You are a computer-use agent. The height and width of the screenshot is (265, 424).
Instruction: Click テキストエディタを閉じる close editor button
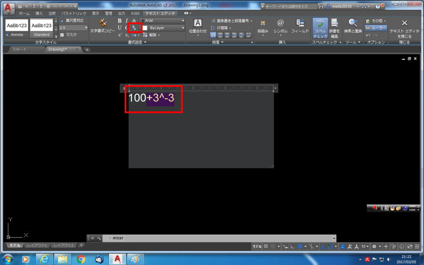pos(404,29)
